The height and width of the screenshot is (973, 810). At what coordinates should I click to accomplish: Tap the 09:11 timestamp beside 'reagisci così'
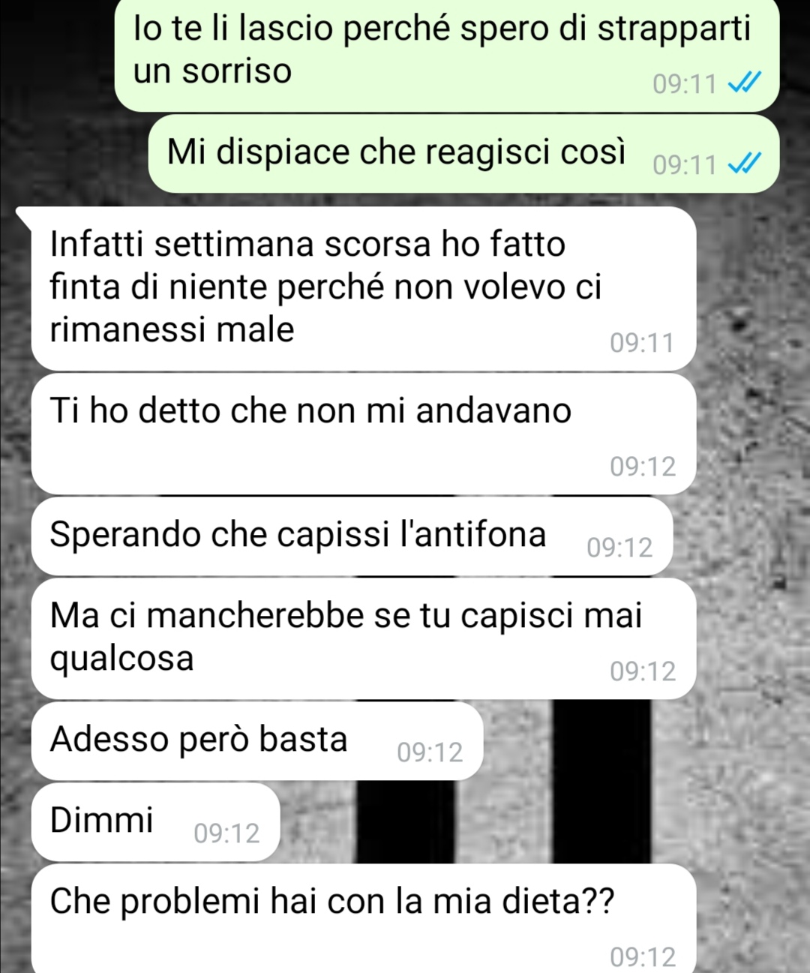tap(685, 164)
